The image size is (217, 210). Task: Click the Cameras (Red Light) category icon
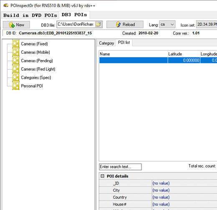[x=16, y=69]
